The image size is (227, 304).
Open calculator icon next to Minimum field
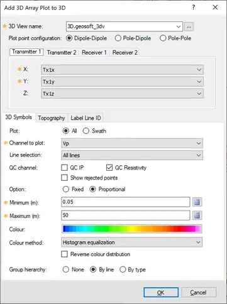[x=197, y=202]
